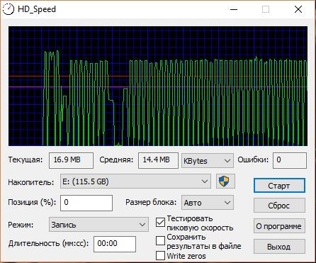
Task: Tick Сохранить результаты в файле checkbox
Action: 160,241
